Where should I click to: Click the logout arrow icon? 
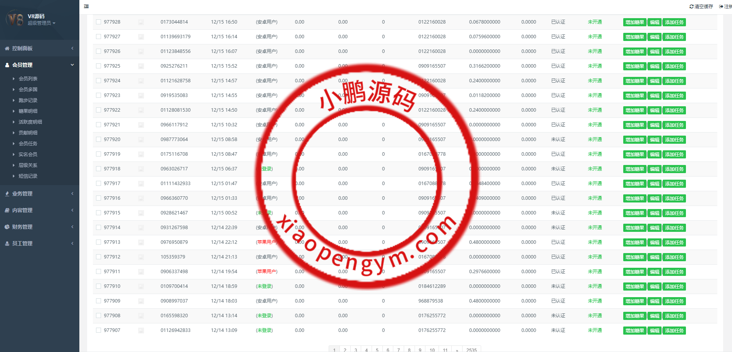coord(721,7)
